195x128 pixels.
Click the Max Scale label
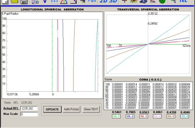(x=10, y=114)
